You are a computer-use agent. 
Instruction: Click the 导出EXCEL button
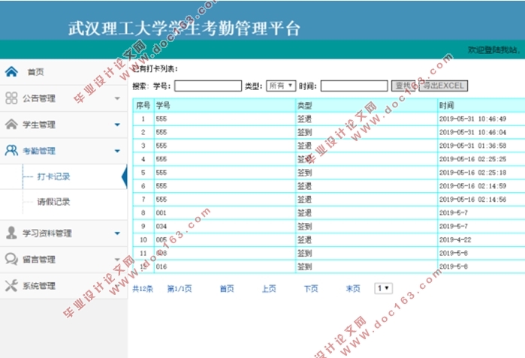pos(443,86)
